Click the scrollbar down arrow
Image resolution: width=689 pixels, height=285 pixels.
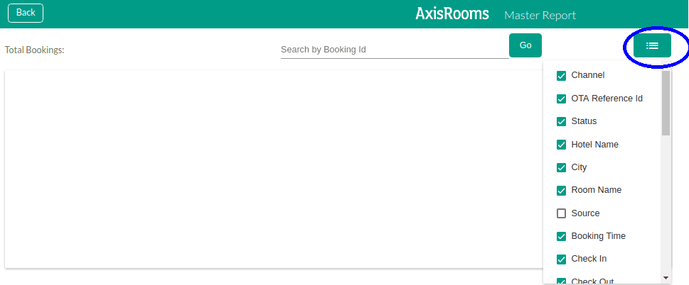pos(666,278)
